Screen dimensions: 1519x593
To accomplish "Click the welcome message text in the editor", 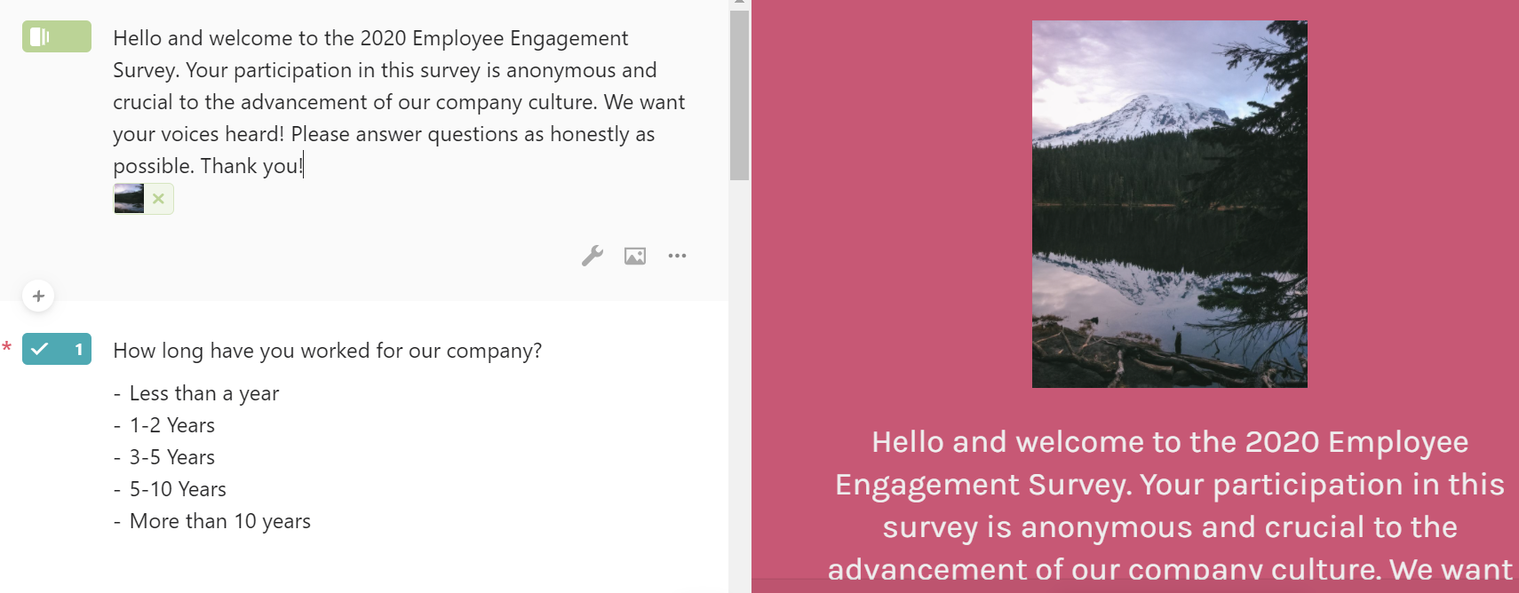I will (398, 102).
